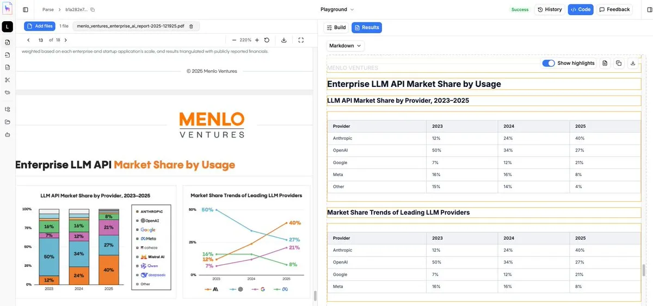
Task: Zoom in on the PDF
Action: (257, 40)
